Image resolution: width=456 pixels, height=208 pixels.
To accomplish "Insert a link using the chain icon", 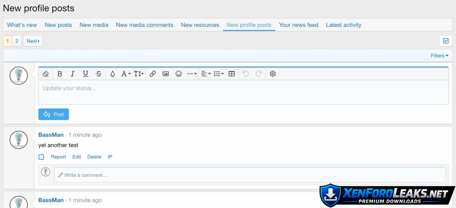I will (x=152, y=74).
